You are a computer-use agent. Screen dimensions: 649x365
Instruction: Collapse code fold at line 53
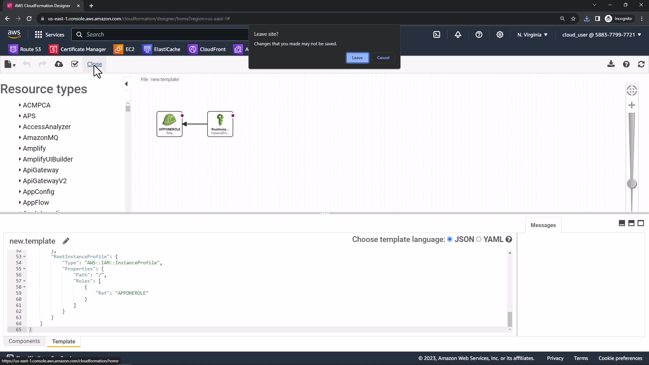click(x=24, y=257)
